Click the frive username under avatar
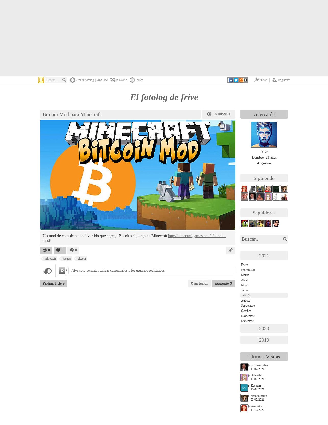This screenshot has width=328, height=425. (264, 152)
